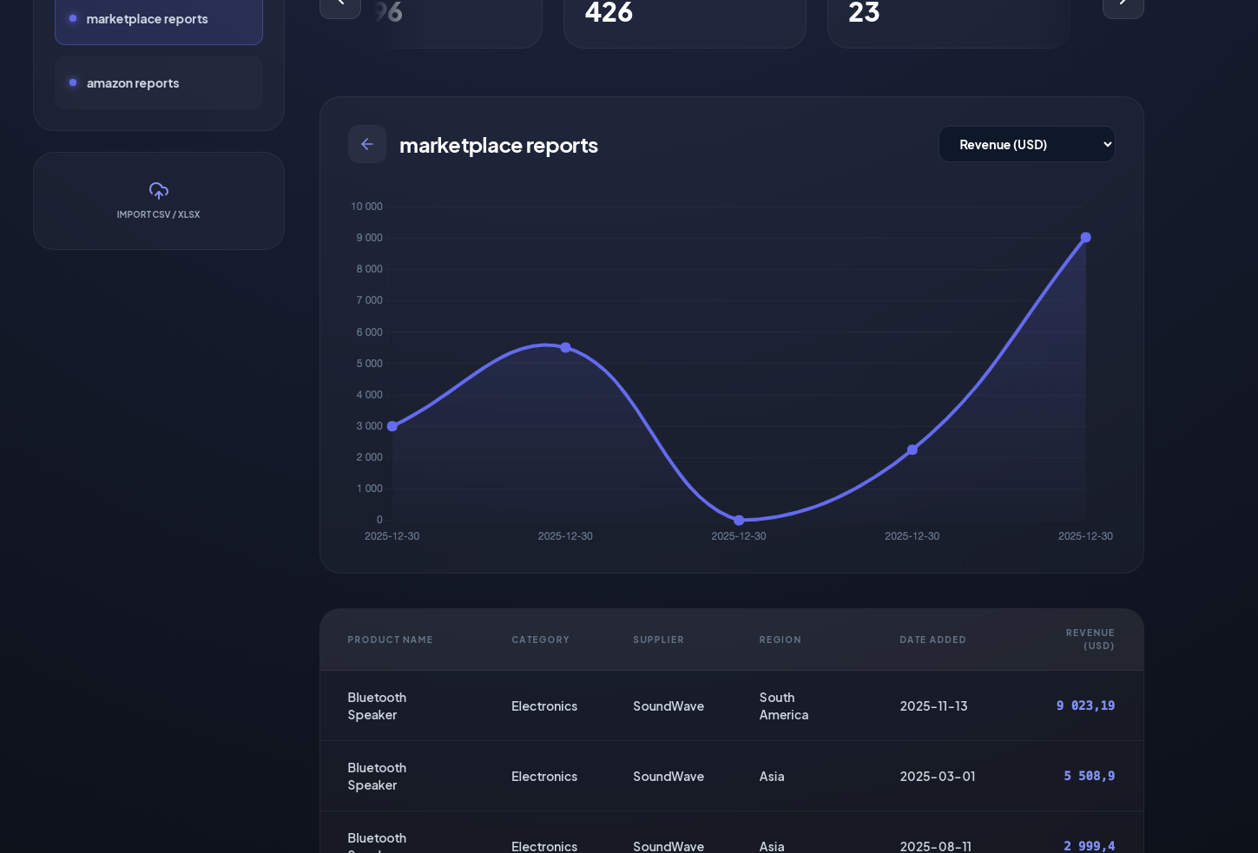This screenshot has width=1258, height=853.
Task: Click revenue value 2 999,4
Action: pyautogui.click(x=1090, y=846)
